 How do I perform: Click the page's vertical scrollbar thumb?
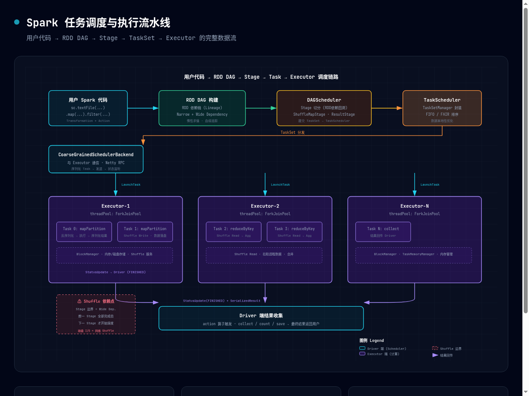pos(525,161)
